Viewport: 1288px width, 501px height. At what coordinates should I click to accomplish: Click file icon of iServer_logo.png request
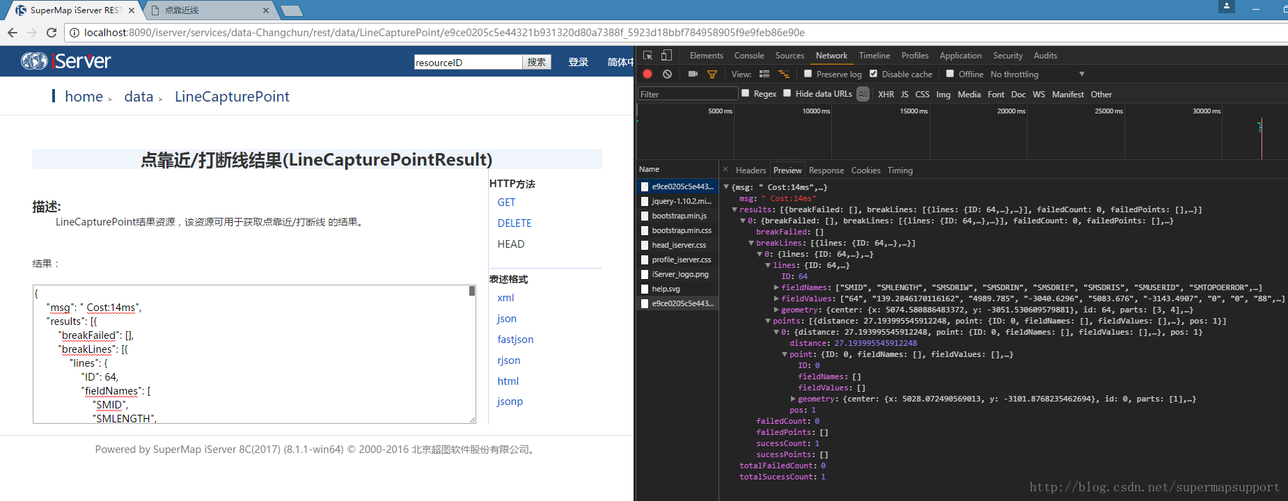645,274
